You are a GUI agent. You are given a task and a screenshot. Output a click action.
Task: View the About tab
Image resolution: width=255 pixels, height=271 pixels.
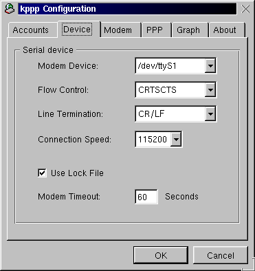pos(225,30)
